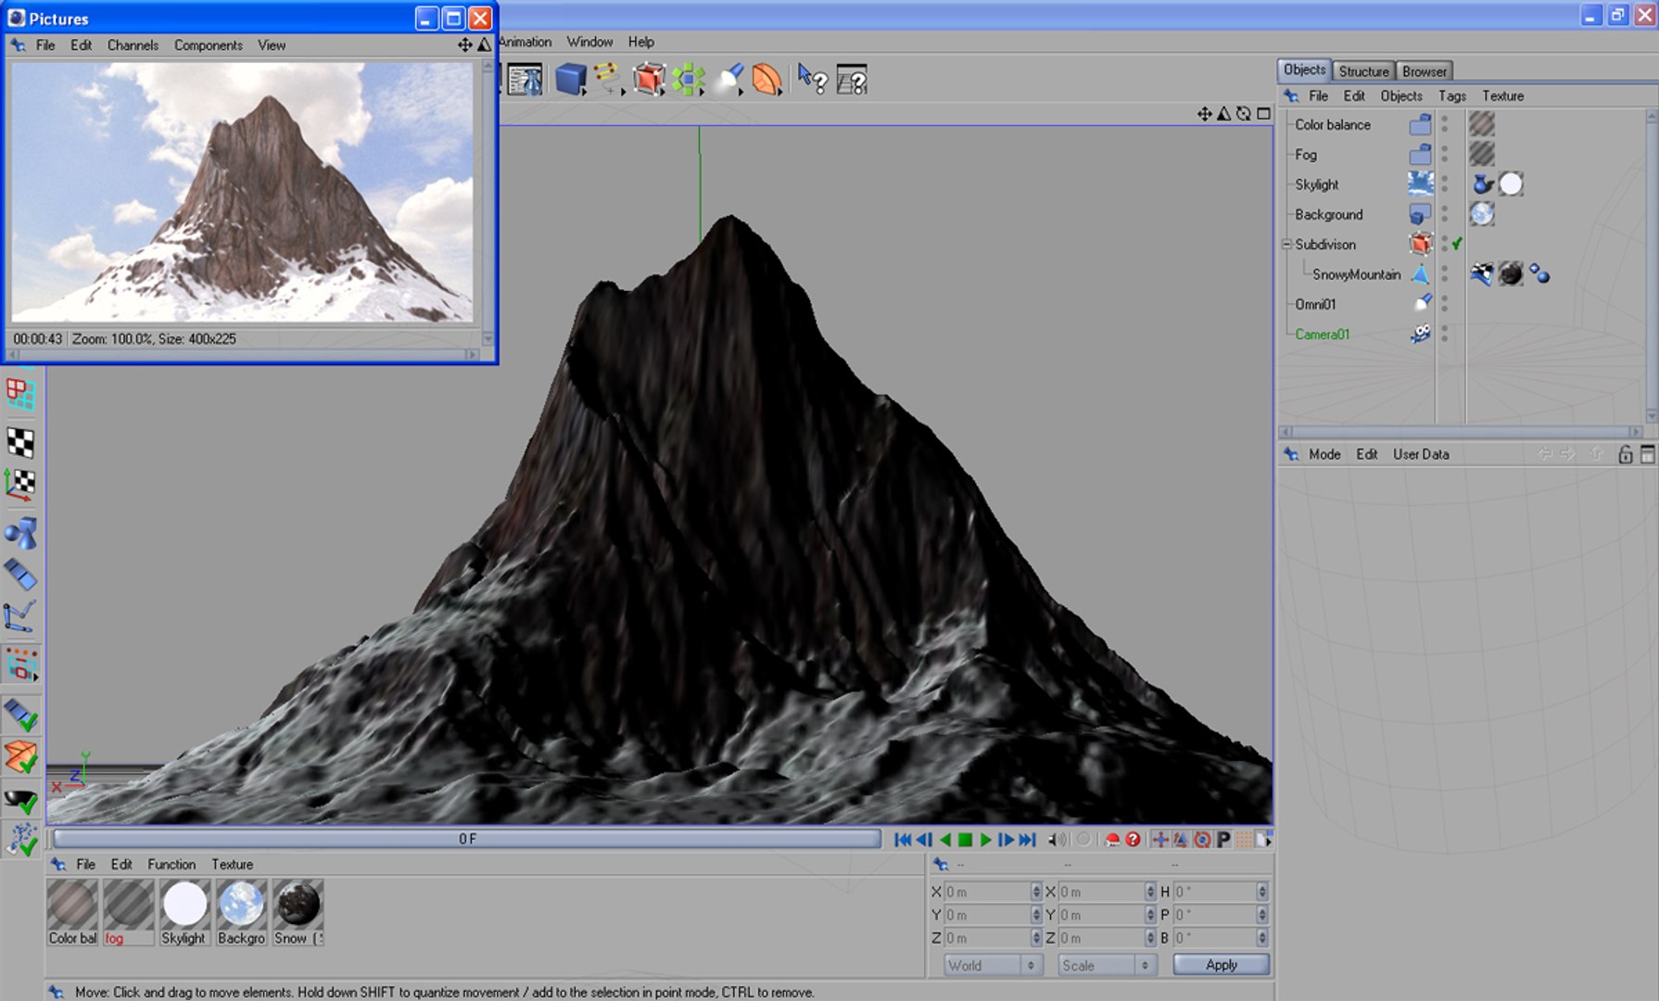Screen dimensions: 1659x1001
Task: Select the Snow material swatch
Action: (298, 904)
